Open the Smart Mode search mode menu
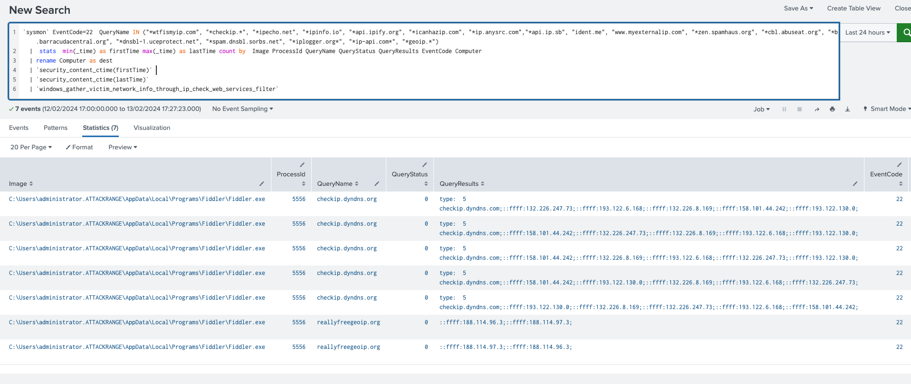911x384 pixels. [887, 109]
